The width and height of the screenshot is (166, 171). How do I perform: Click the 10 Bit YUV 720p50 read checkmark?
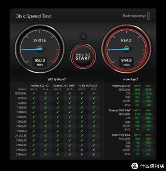point(94,98)
